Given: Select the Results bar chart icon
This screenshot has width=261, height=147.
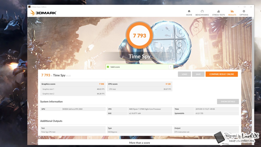Looking at the screenshot, I should [232, 11].
